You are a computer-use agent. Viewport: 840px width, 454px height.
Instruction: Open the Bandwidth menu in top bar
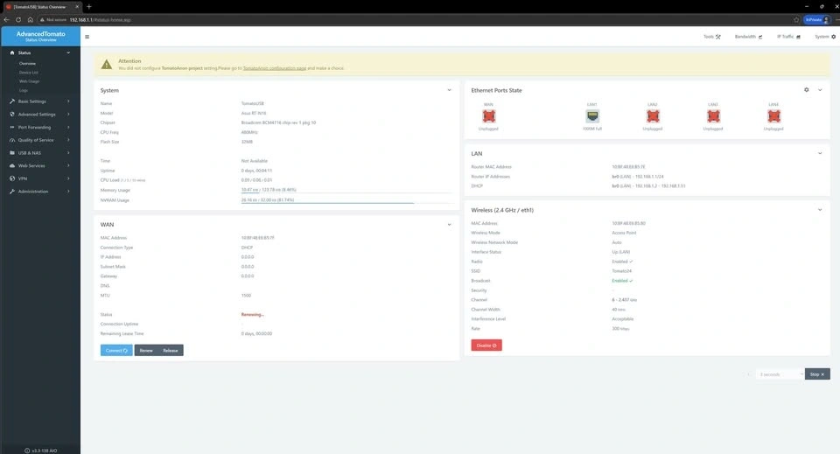coord(748,37)
